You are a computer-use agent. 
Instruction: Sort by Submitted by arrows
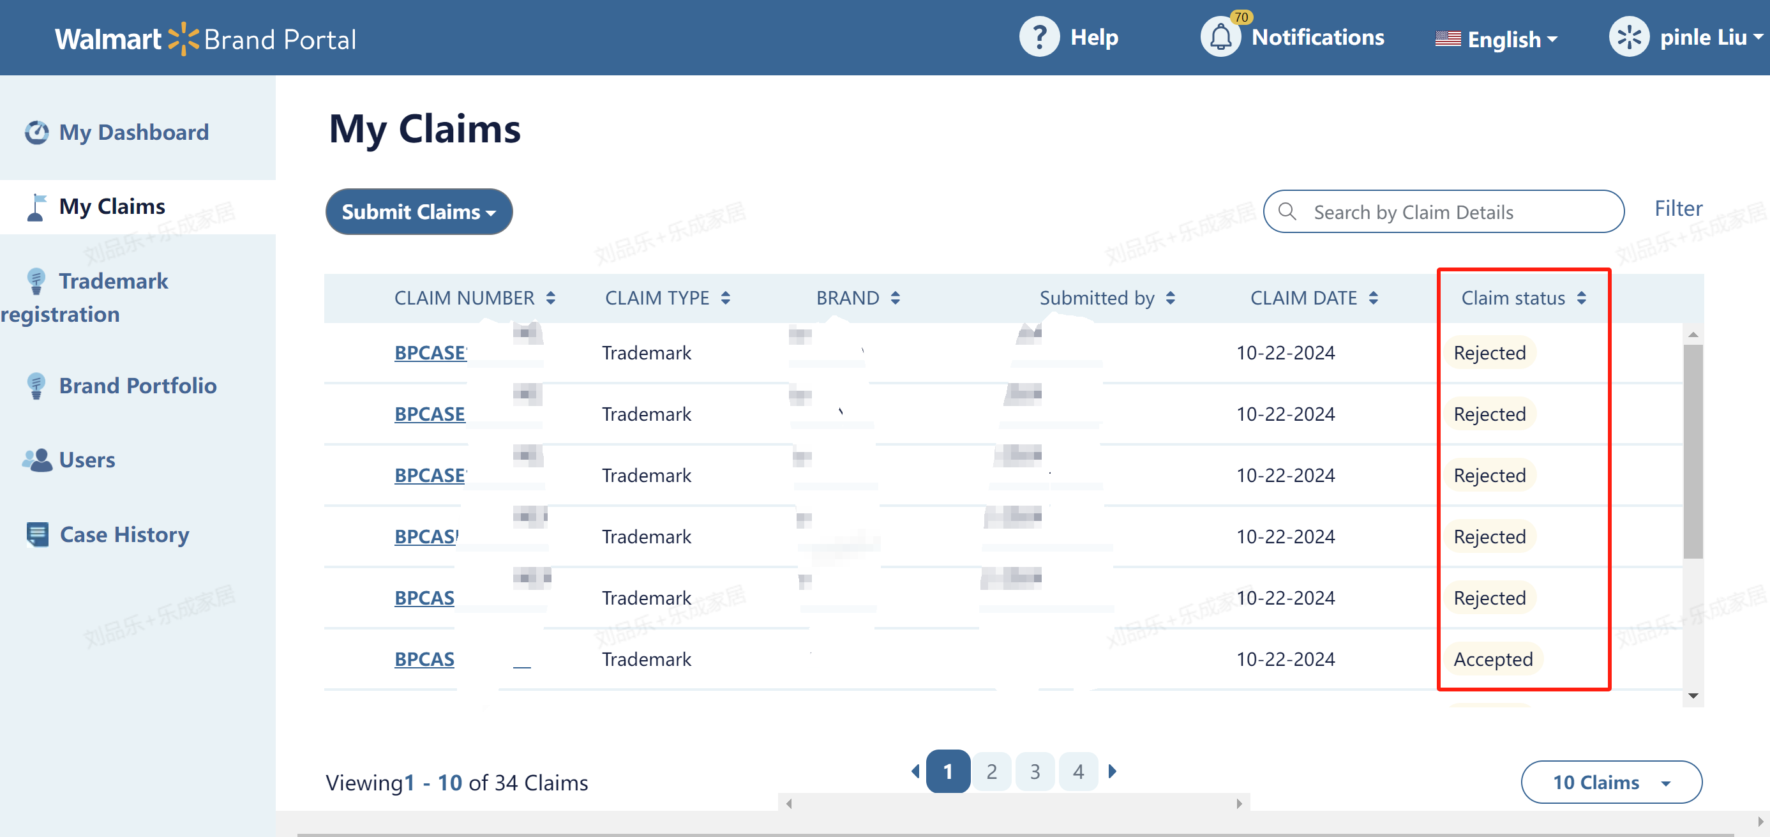[1170, 298]
